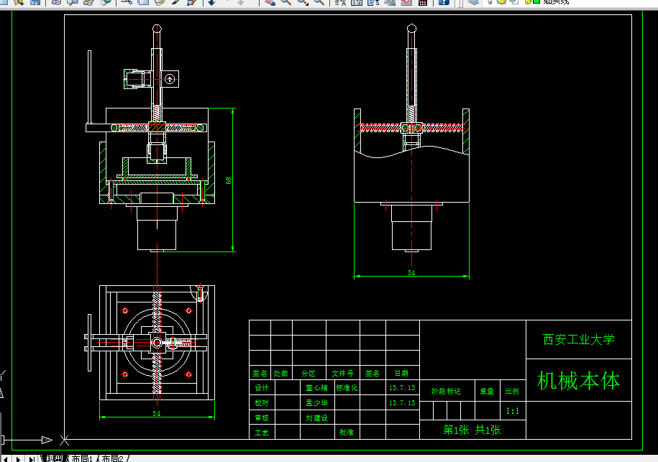Select the Match Properties brush icon
This screenshot has width=658, height=462.
pyautogui.click(x=176, y=2)
